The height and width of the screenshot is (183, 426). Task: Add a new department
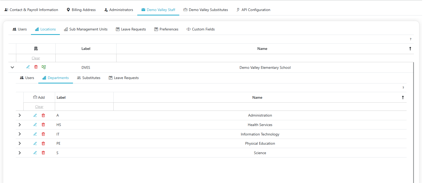(x=39, y=97)
